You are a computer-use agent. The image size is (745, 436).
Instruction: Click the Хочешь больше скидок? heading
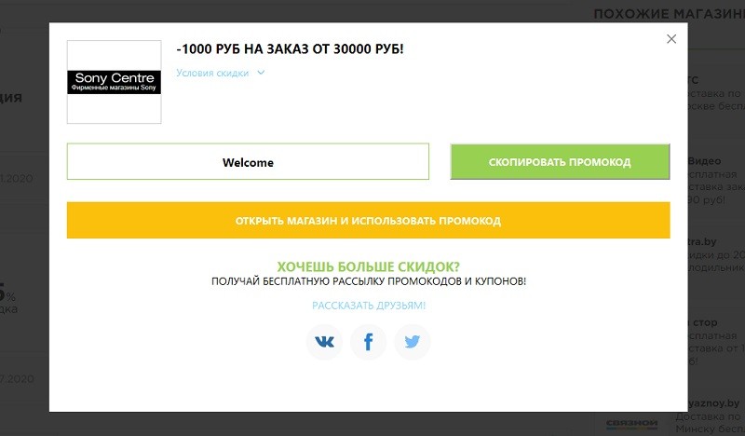(369, 266)
